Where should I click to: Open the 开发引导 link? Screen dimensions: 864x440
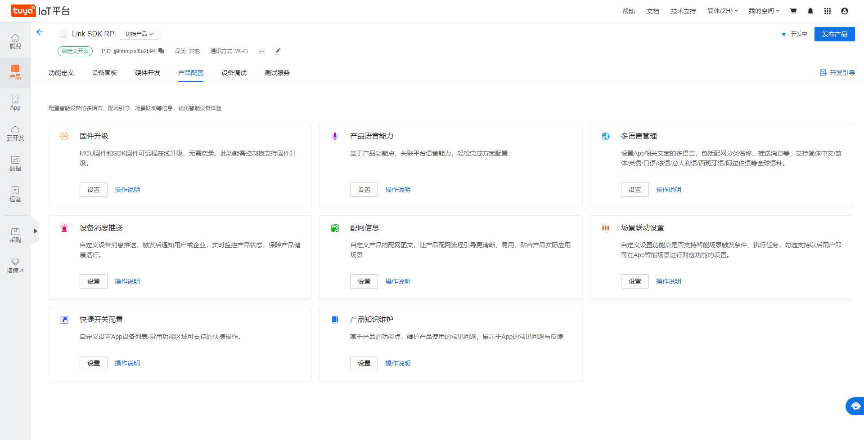click(837, 73)
